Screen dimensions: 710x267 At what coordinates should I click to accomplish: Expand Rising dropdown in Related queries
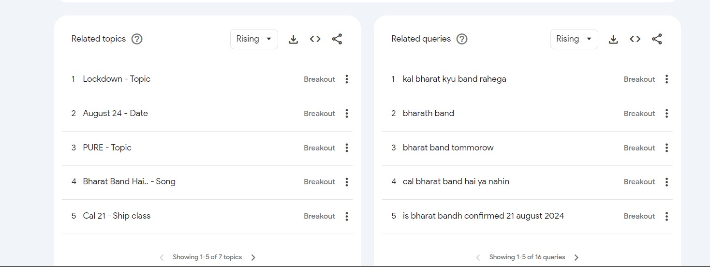click(574, 39)
